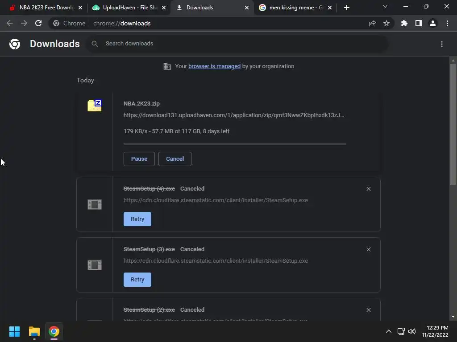Pause the NBA.2K23.zip download
The width and height of the screenshot is (457, 342).
pos(139,159)
